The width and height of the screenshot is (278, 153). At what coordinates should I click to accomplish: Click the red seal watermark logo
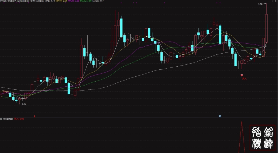(x=262, y=138)
